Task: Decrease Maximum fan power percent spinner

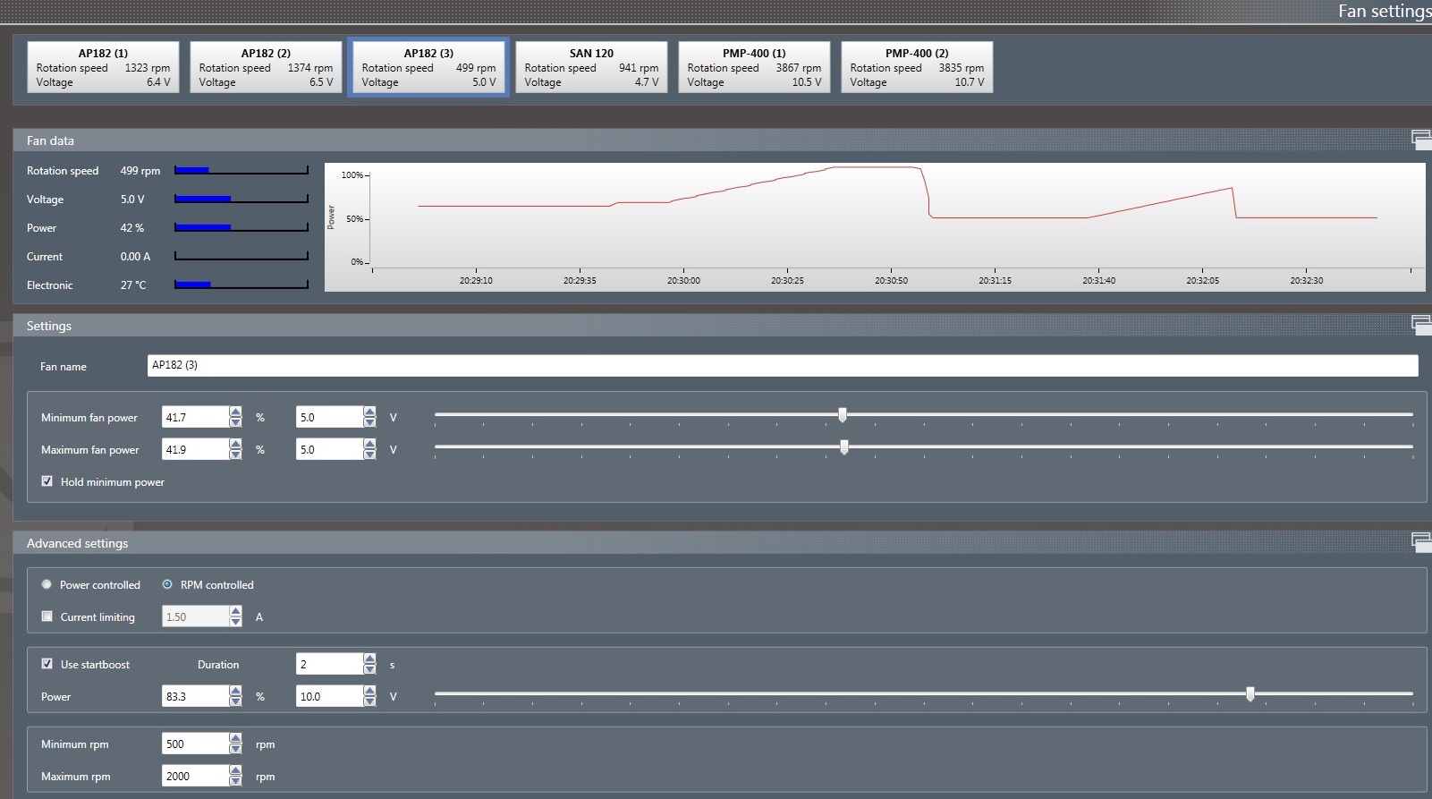Action: click(x=235, y=455)
